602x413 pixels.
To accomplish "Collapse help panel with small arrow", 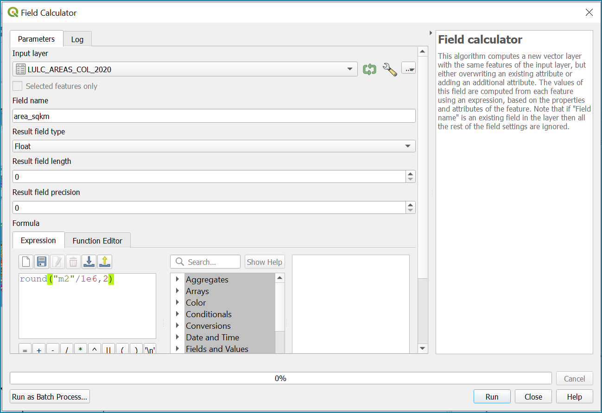I will point(431,33).
